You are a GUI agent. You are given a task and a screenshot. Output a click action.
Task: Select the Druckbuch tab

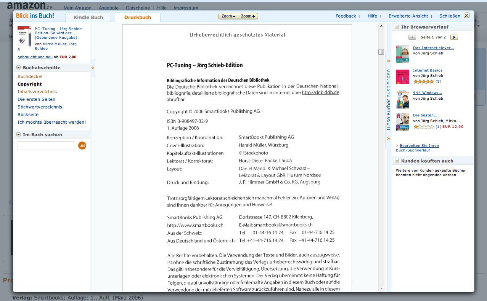[137, 18]
